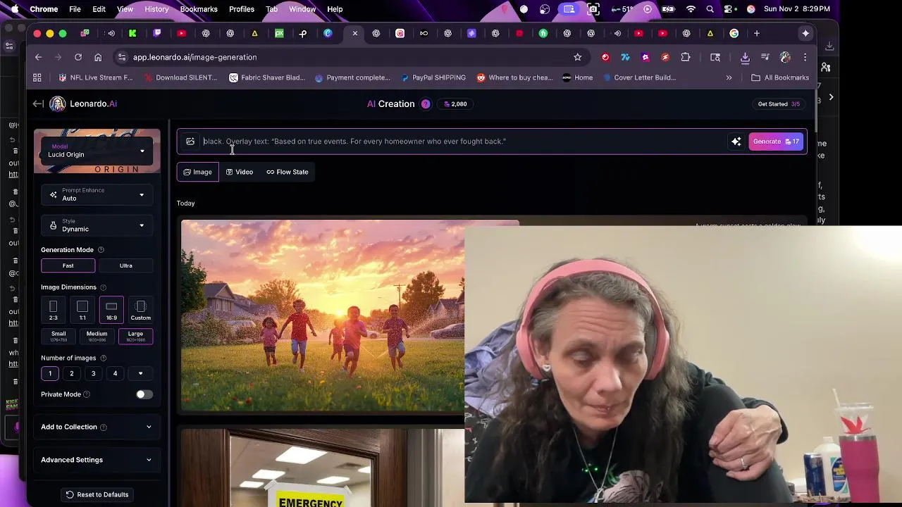This screenshot has width=902, height=507.
Task: Select Medium image size
Action: [97, 337]
